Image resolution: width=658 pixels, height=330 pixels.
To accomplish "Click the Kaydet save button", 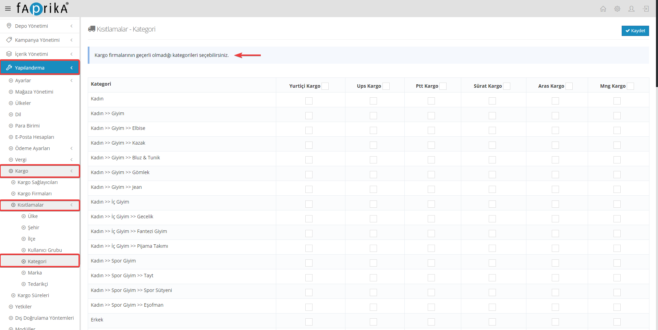I will click(x=635, y=31).
